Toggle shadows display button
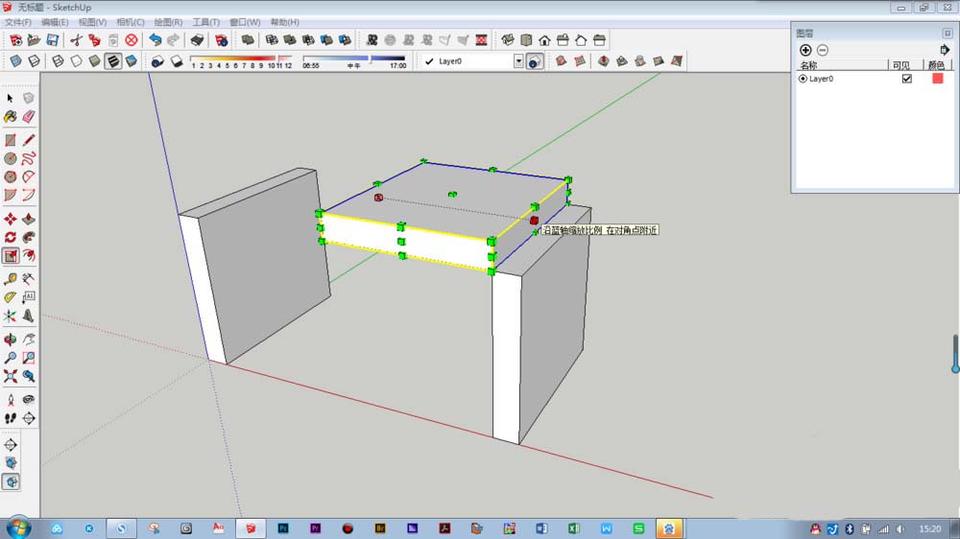 tap(158, 61)
